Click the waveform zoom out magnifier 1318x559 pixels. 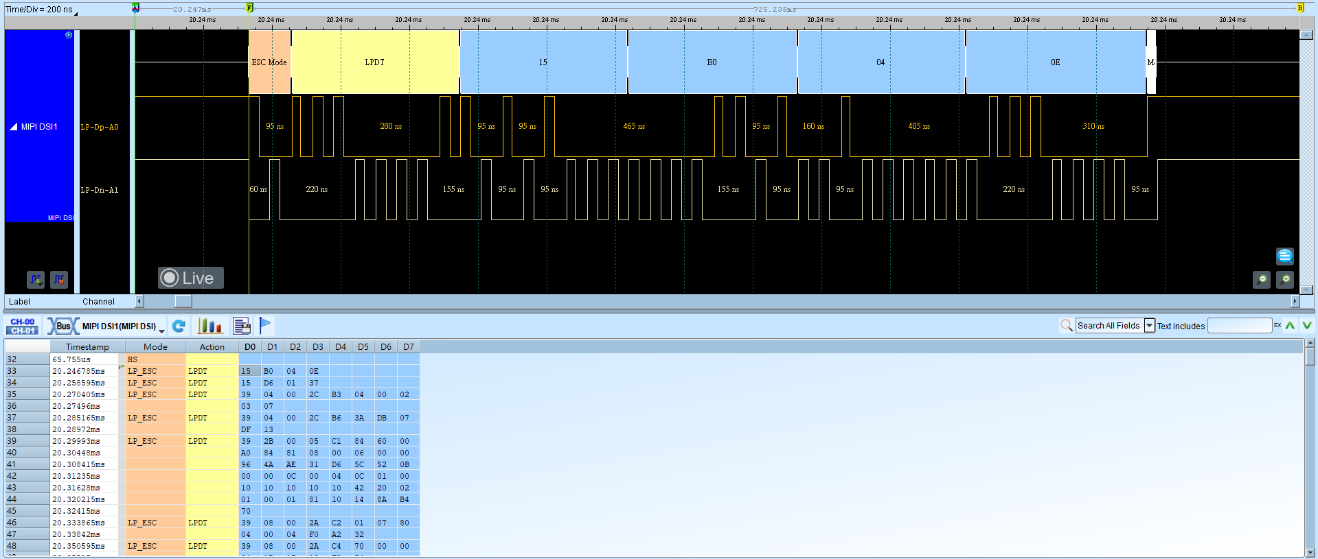(x=1262, y=279)
